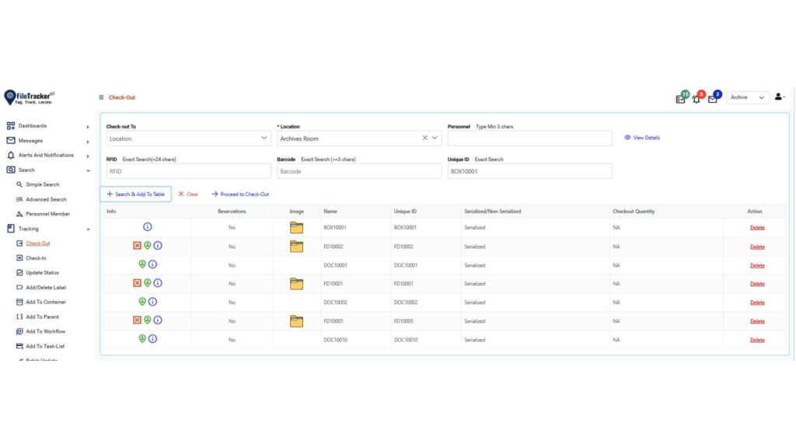Screen dimensions: 796x448
Task: Click the red remove icon on FD10001 row
Action: pos(136,283)
